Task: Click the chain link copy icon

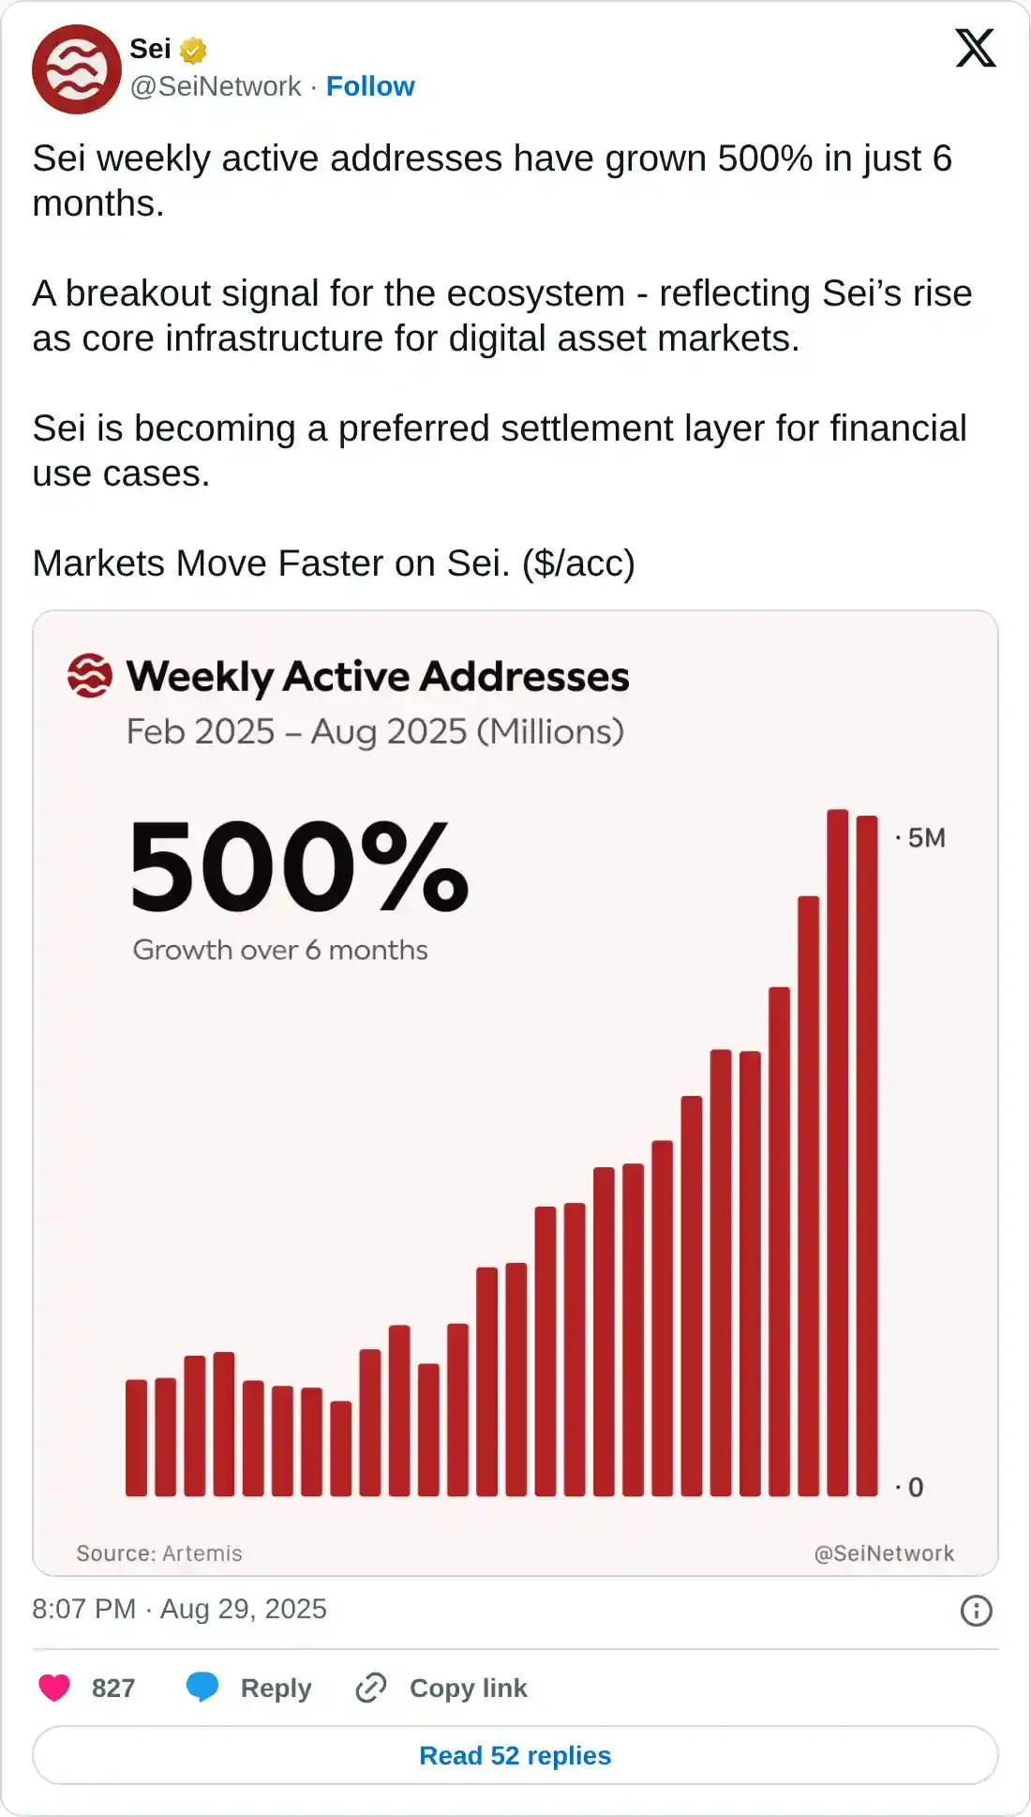Action: point(371,1688)
